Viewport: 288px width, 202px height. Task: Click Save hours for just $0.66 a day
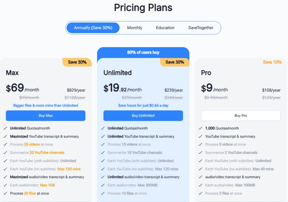(x=143, y=106)
